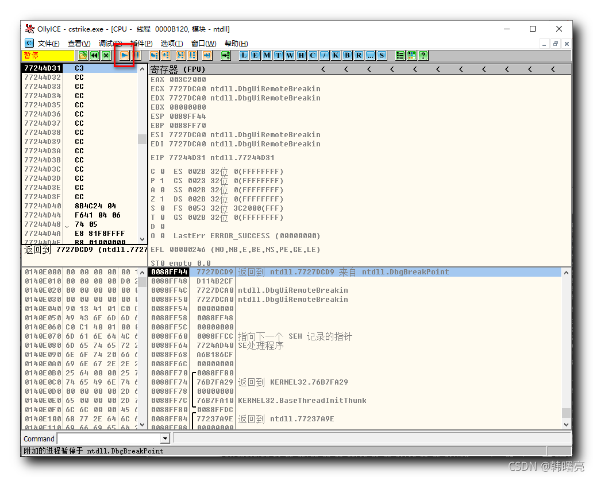Select disassembly address 77244D31
This screenshot has width=593, height=477.
tap(43, 68)
